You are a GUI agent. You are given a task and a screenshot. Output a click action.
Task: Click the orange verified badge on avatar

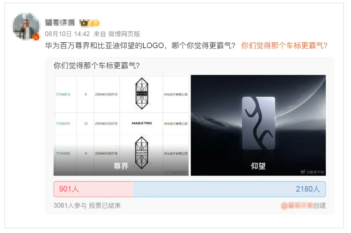click(36, 37)
